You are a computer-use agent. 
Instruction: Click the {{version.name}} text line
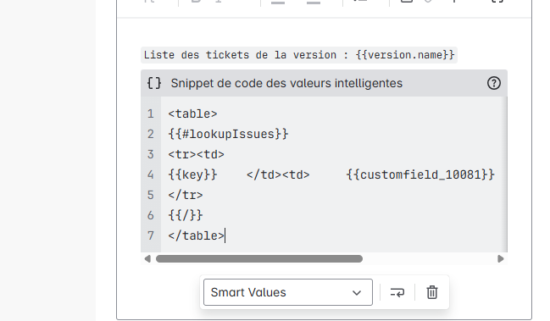299,55
